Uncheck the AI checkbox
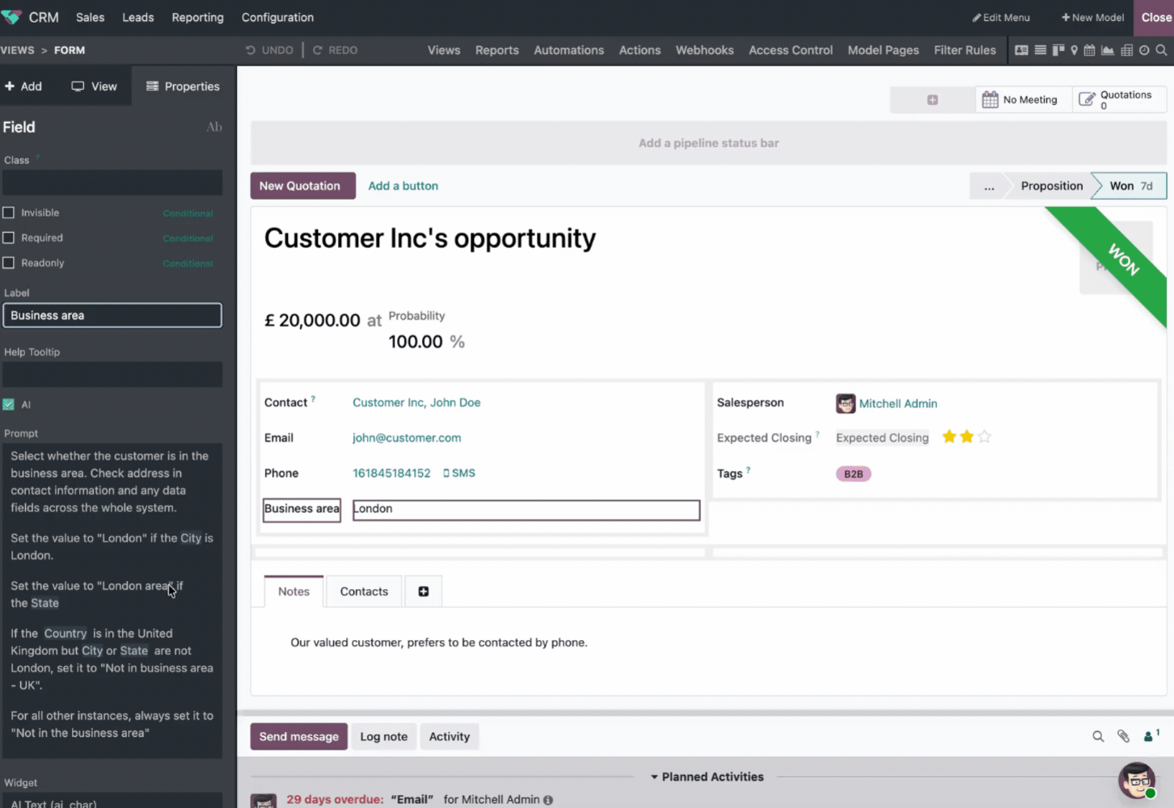Viewport: 1174px width, 808px height. [9, 404]
